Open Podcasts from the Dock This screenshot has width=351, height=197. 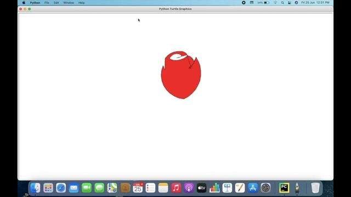(189, 188)
